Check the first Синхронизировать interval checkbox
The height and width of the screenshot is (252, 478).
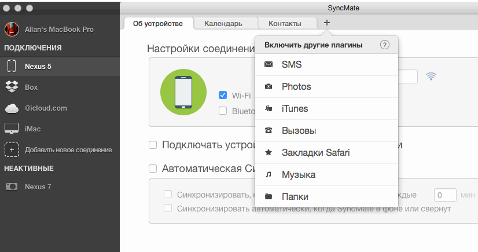coord(168,194)
